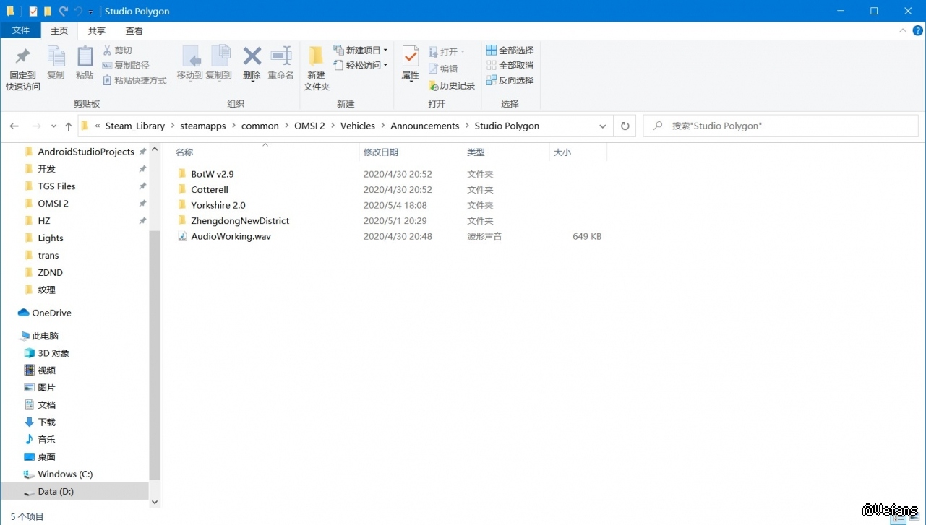Navigate up one folder level arrow
Image resolution: width=926 pixels, height=525 pixels.
tap(68, 126)
